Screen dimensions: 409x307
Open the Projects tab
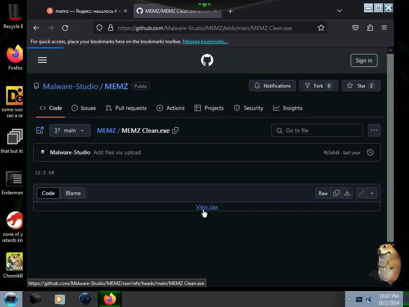(x=209, y=108)
